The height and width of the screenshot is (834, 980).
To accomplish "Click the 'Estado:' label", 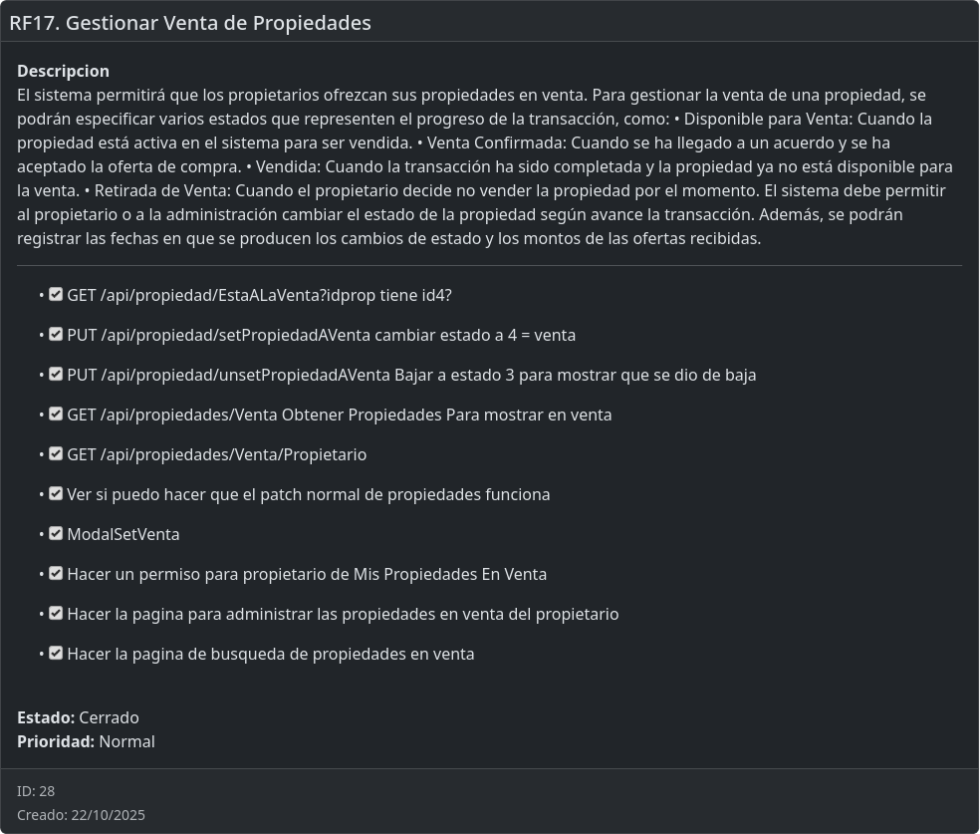I will pyautogui.click(x=46, y=717).
